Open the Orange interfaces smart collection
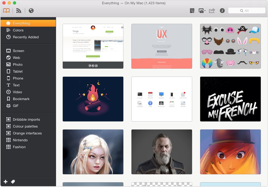Image resolution: width=268 pixels, height=187 pixels. (28, 133)
